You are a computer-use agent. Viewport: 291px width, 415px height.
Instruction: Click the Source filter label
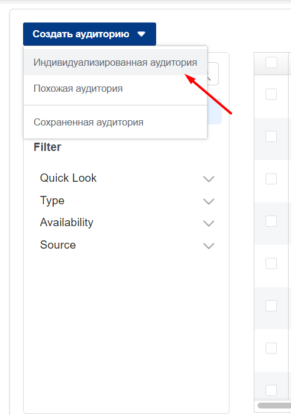58,245
